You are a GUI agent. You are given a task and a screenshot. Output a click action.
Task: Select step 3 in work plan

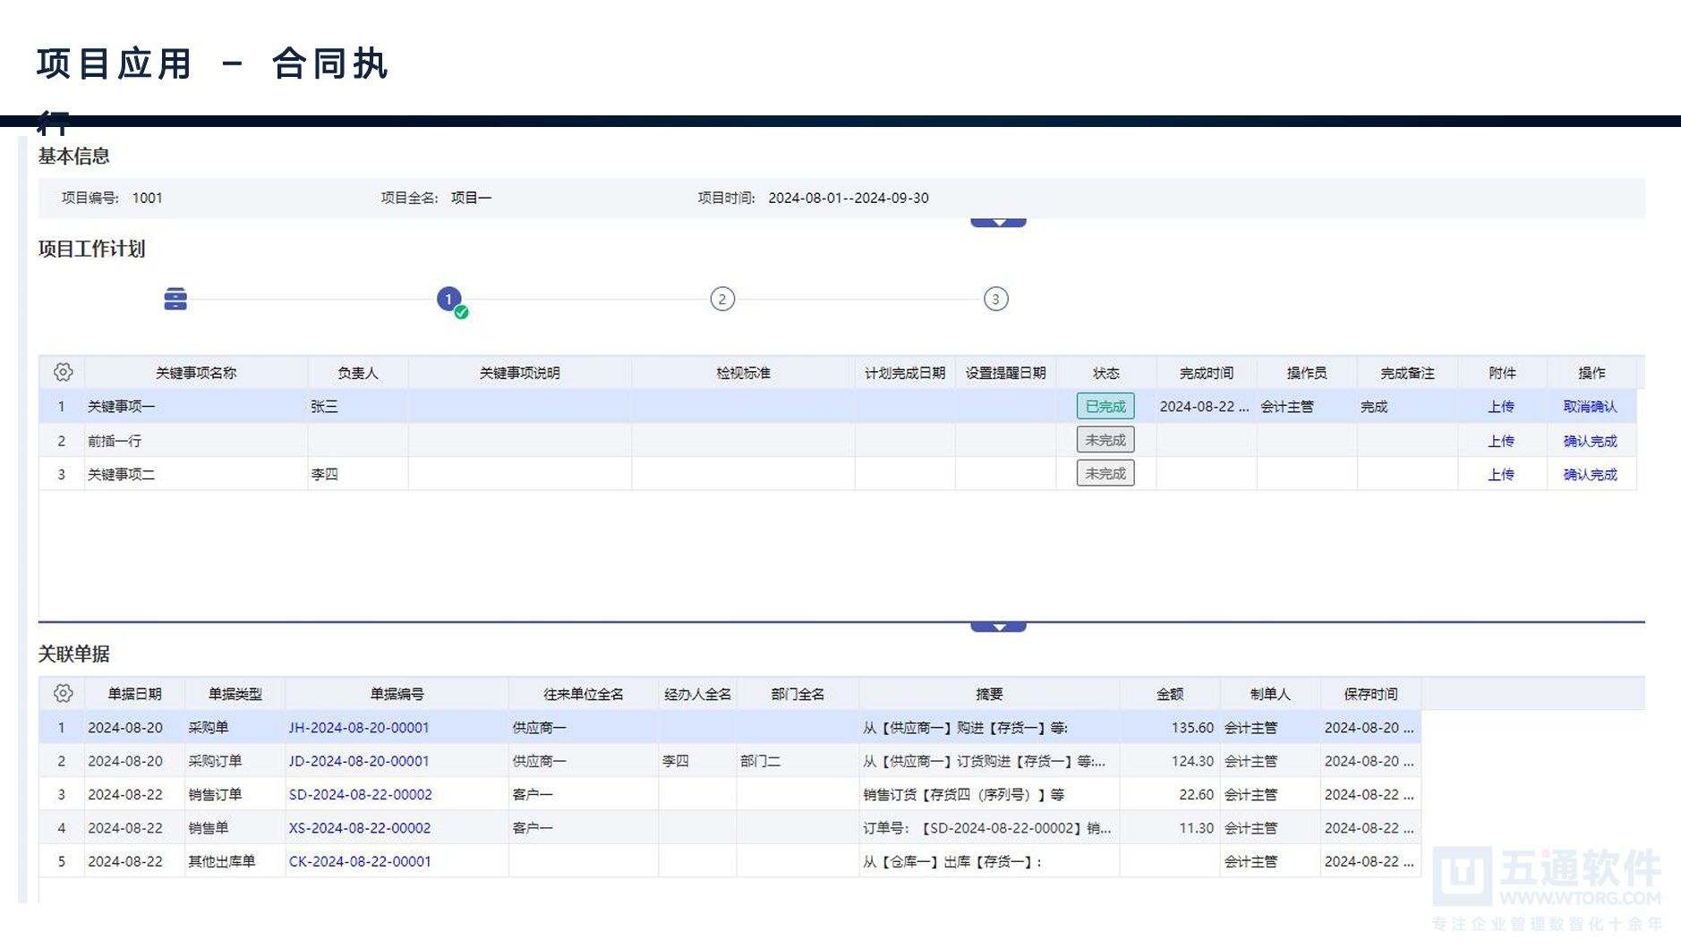[996, 299]
